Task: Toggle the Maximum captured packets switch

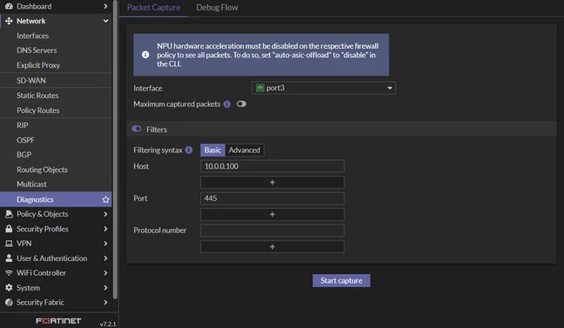Action: point(241,104)
